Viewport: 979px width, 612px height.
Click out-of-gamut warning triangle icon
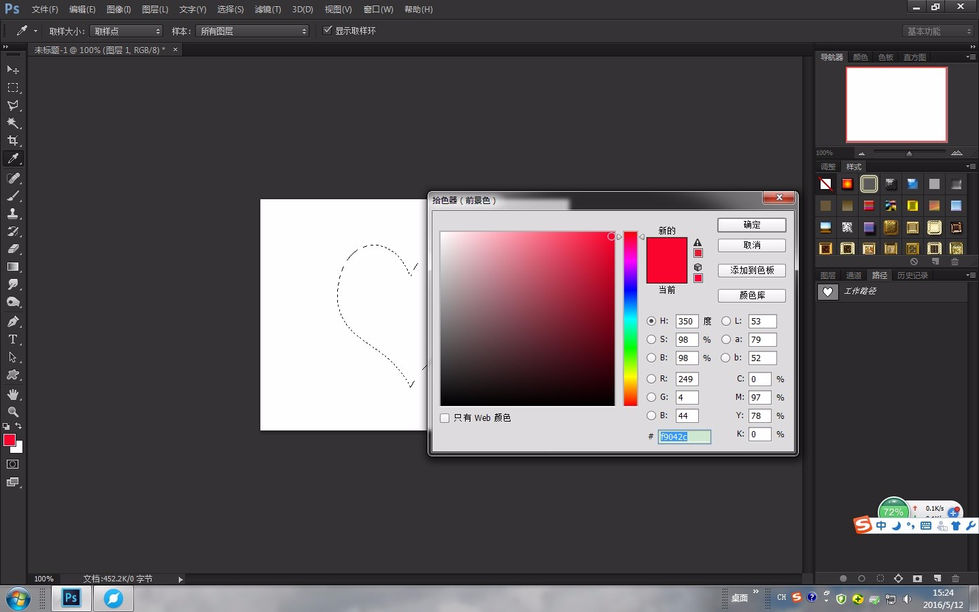[698, 242]
